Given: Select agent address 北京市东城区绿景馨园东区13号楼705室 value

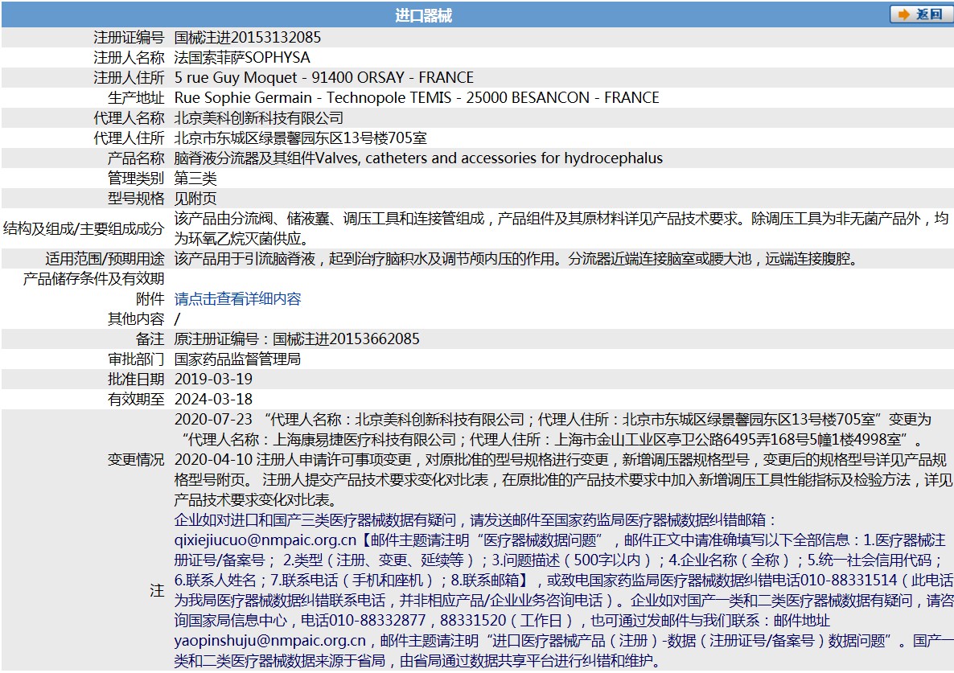Looking at the screenshot, I should [301, 137].
